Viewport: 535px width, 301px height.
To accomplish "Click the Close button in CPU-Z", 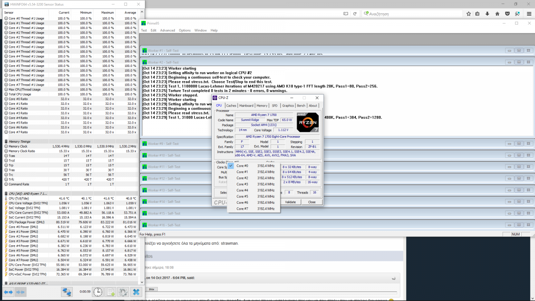I will (x=312, y=202).
